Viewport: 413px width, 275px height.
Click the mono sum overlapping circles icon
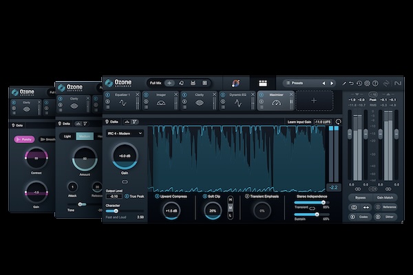pos(354,208)
